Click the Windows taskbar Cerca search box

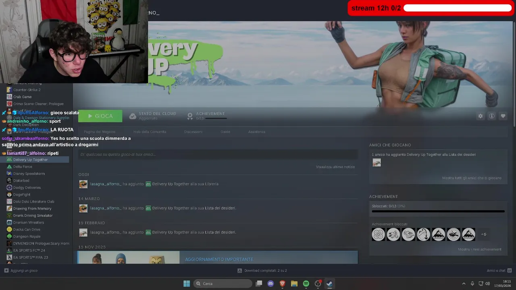pos(223,284)
